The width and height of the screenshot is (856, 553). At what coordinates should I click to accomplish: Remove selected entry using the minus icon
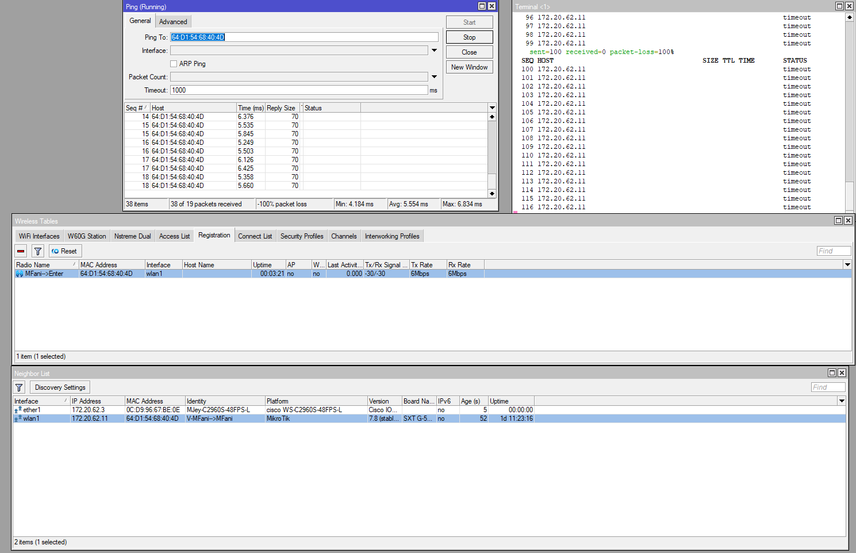point(20,251)
